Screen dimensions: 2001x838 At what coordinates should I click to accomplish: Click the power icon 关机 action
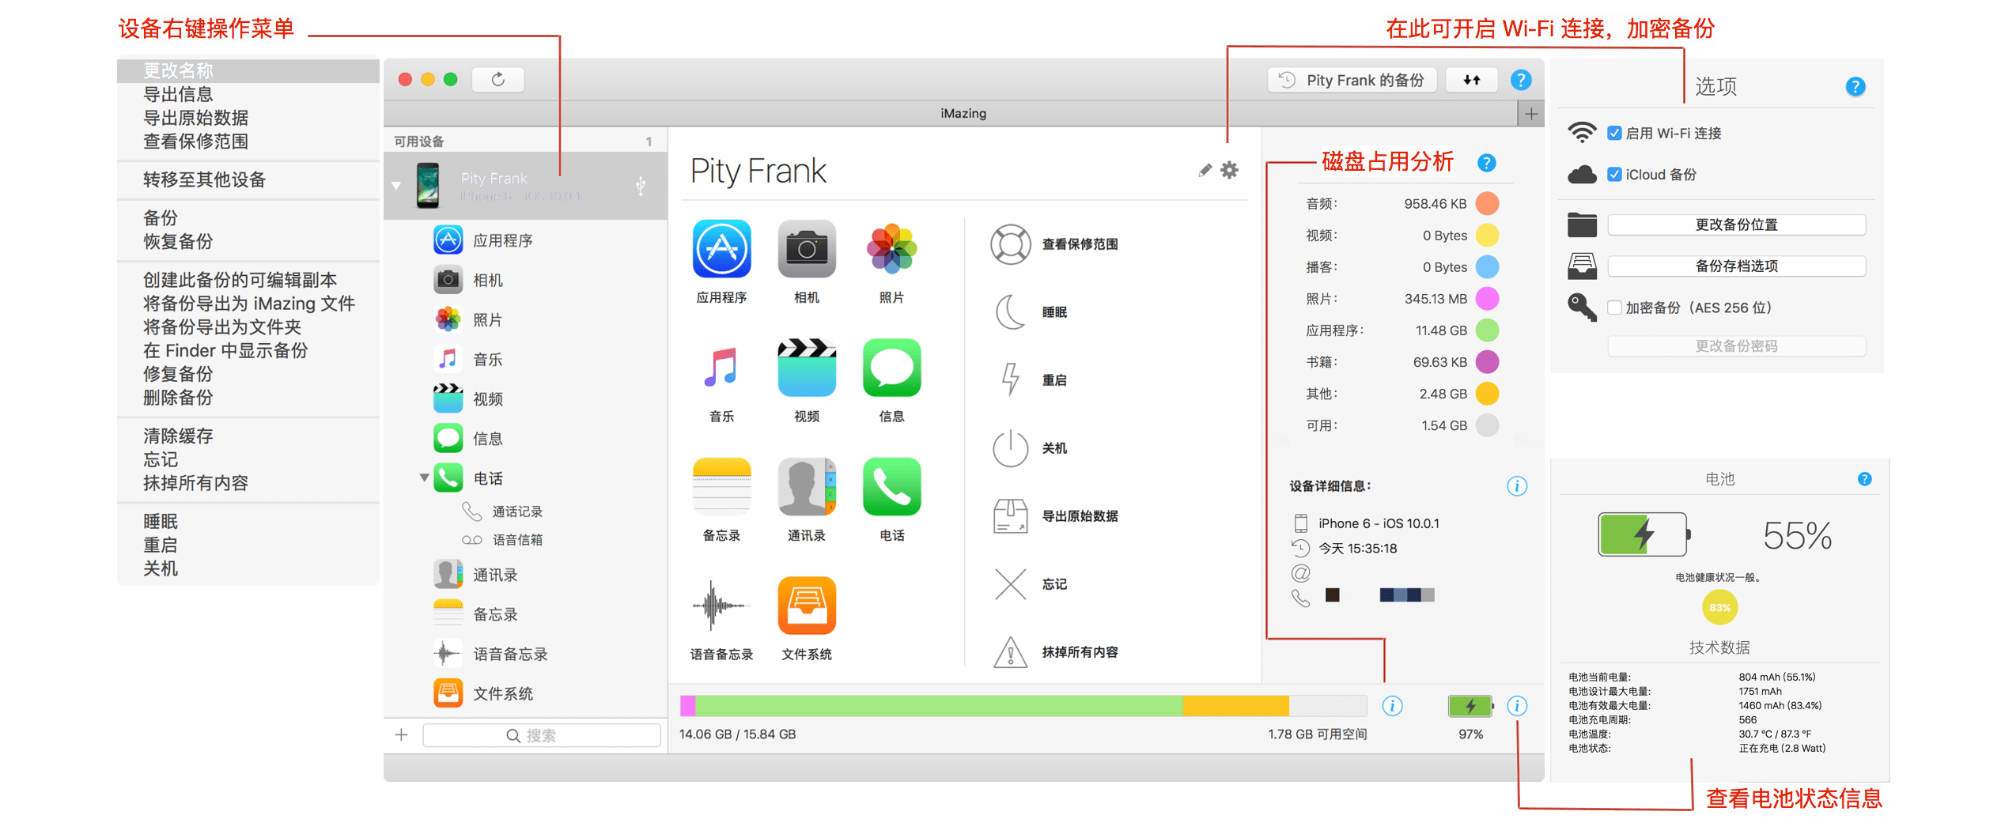tap(1031, 448)
